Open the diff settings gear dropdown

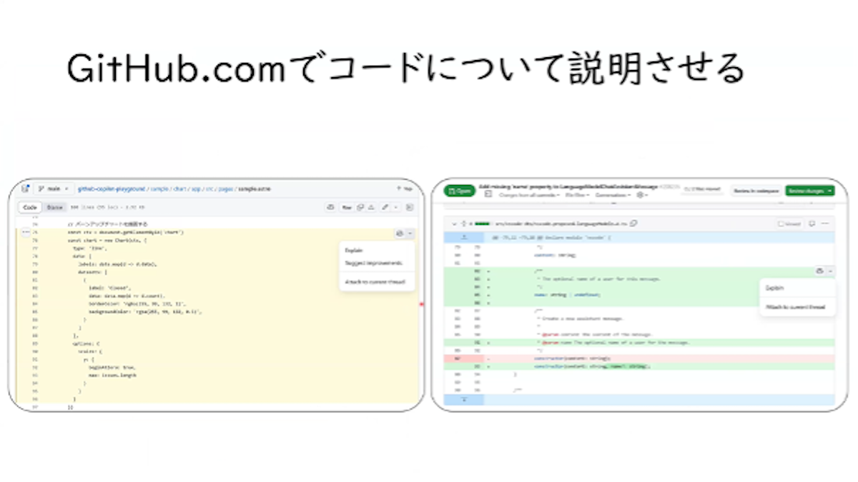[x=642, y=194]
